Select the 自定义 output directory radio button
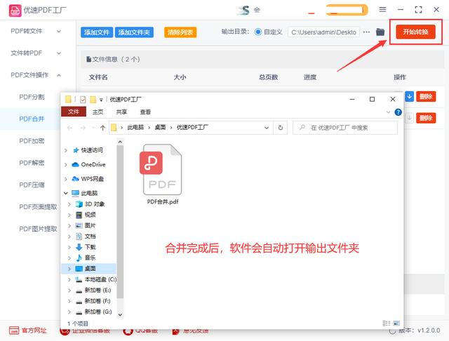449x341 pixels. (x=258, y=32)
